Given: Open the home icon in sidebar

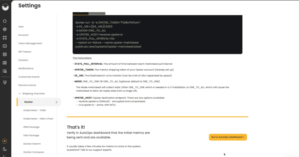Looking at the screenshot, I should pos(5,21).
